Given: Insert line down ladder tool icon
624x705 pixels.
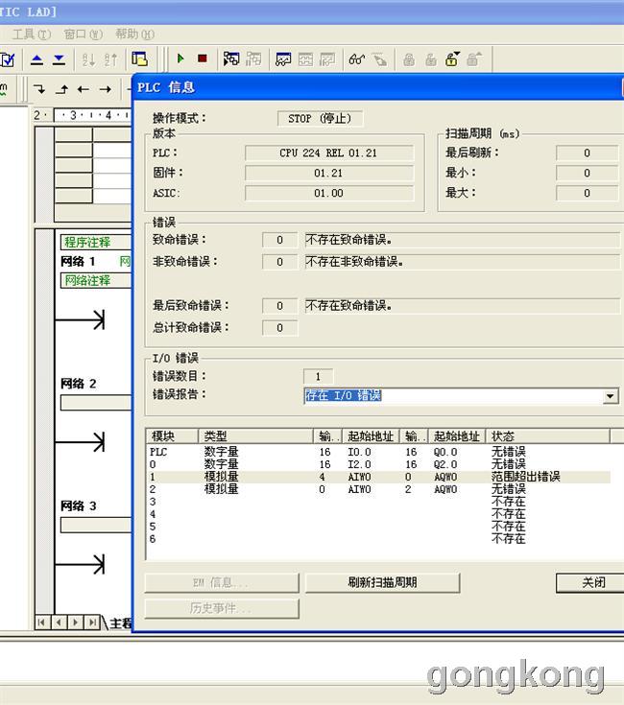Looking at the screenshot, I should [39, 89].
